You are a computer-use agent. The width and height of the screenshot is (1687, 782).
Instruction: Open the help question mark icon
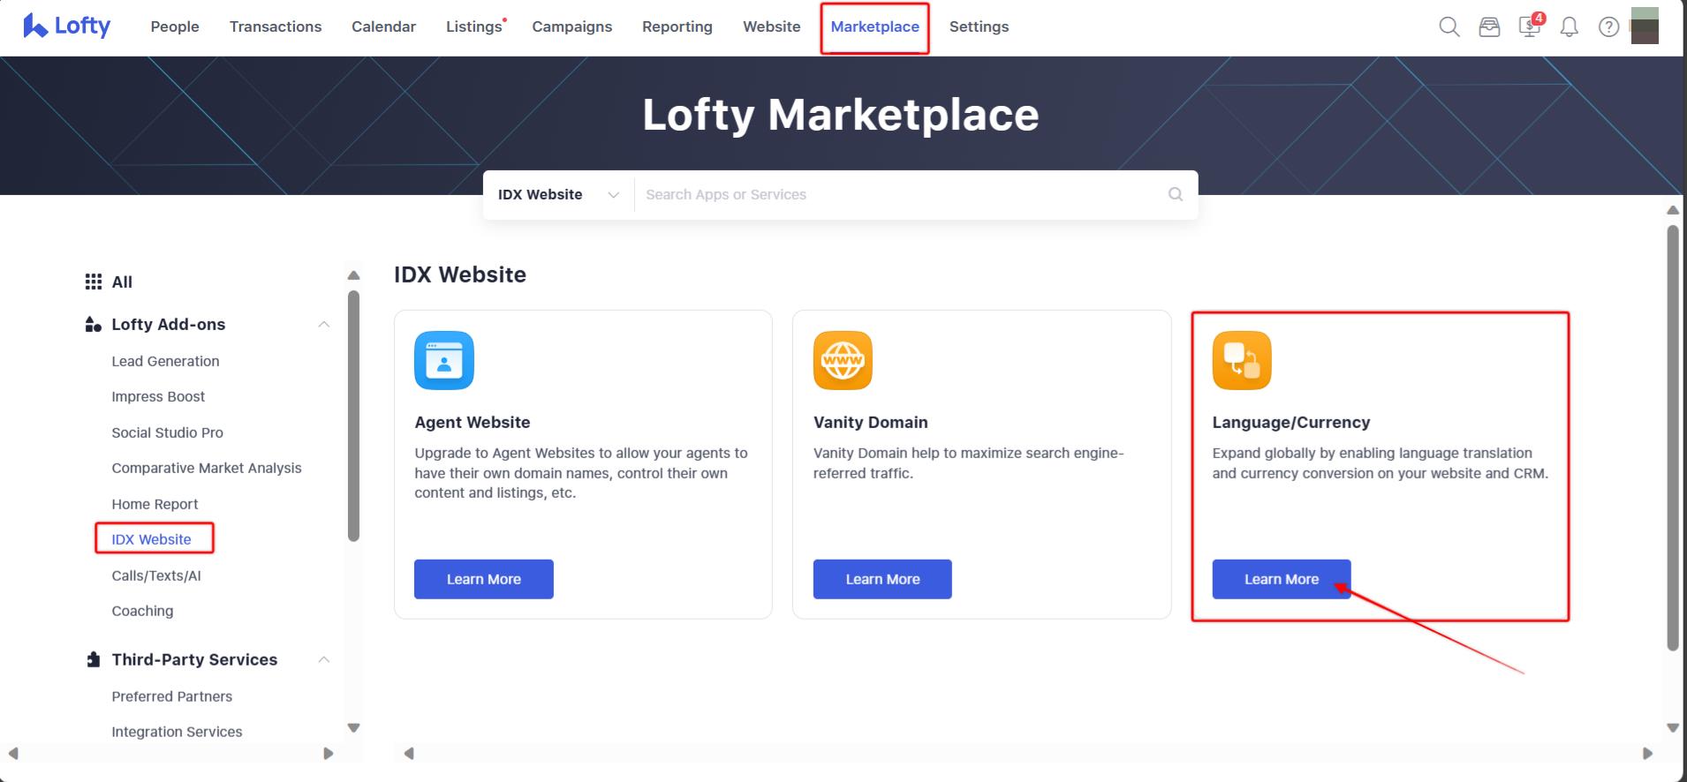pos(1608,27)
